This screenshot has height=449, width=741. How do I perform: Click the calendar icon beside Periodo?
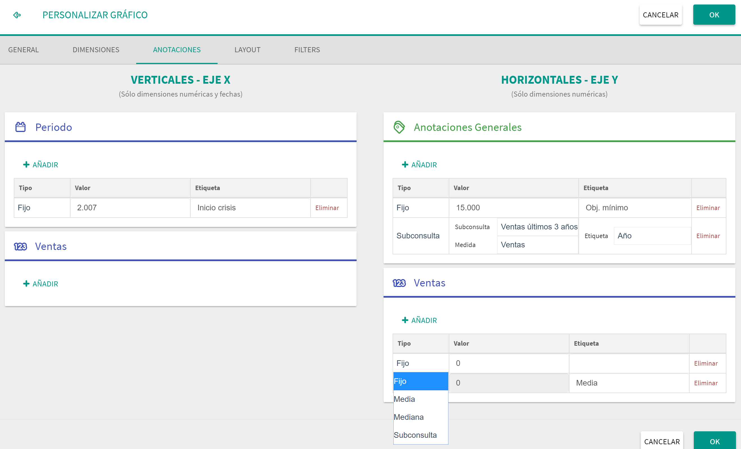(20, 127)
